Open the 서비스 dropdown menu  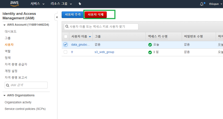coord(37,4)
